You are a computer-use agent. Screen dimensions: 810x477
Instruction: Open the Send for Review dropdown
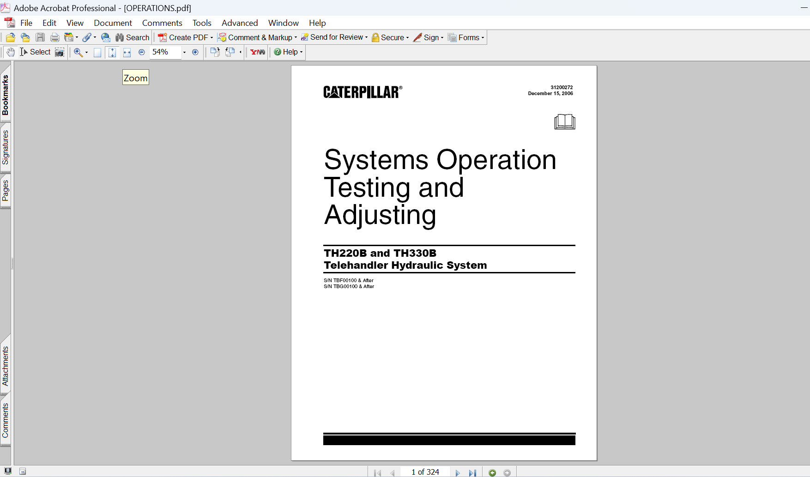334,37
